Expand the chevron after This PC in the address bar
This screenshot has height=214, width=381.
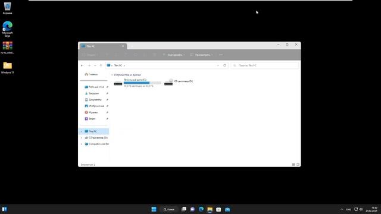124,65
